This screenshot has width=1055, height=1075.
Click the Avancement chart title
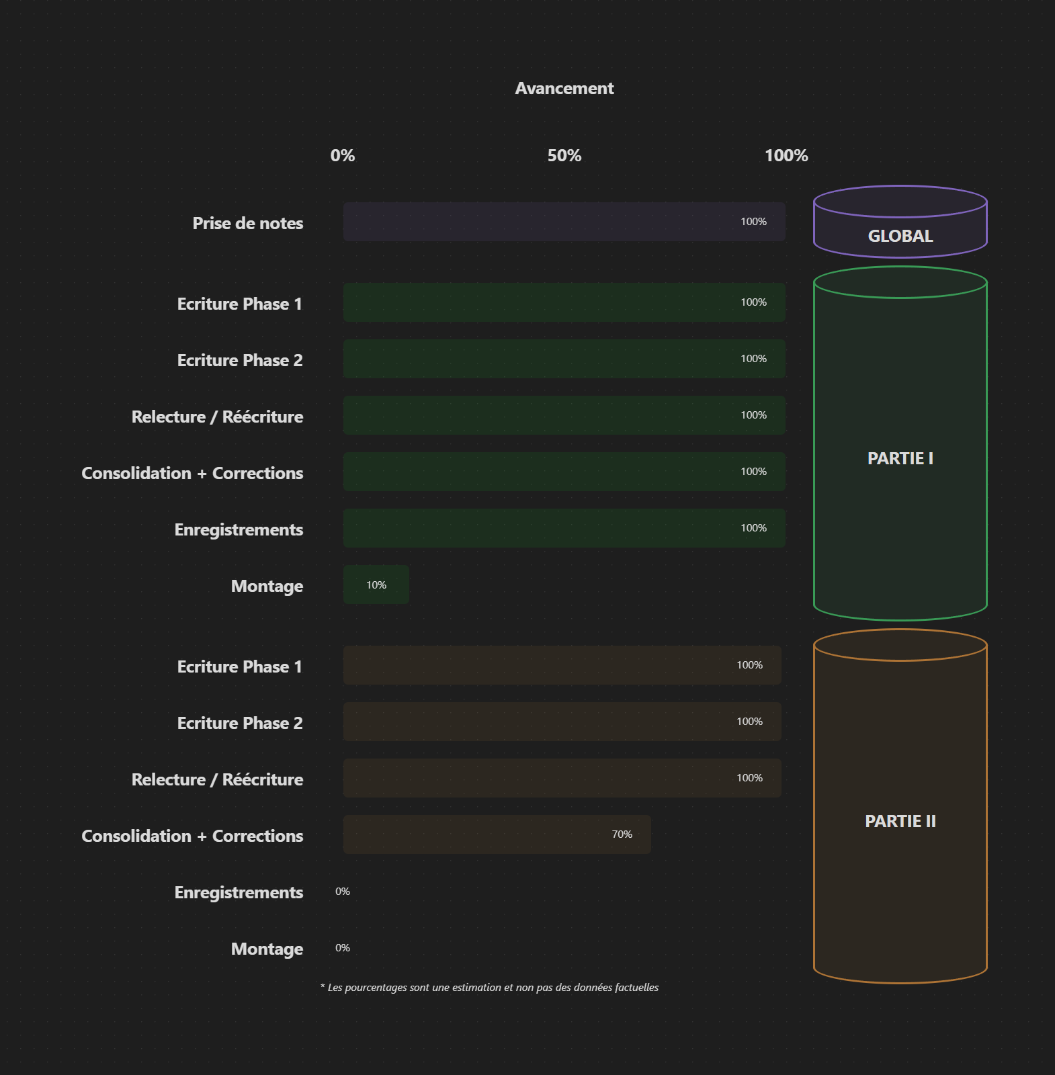click(564, 89)
